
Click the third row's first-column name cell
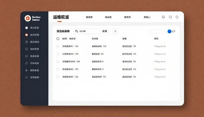point(71,61)
